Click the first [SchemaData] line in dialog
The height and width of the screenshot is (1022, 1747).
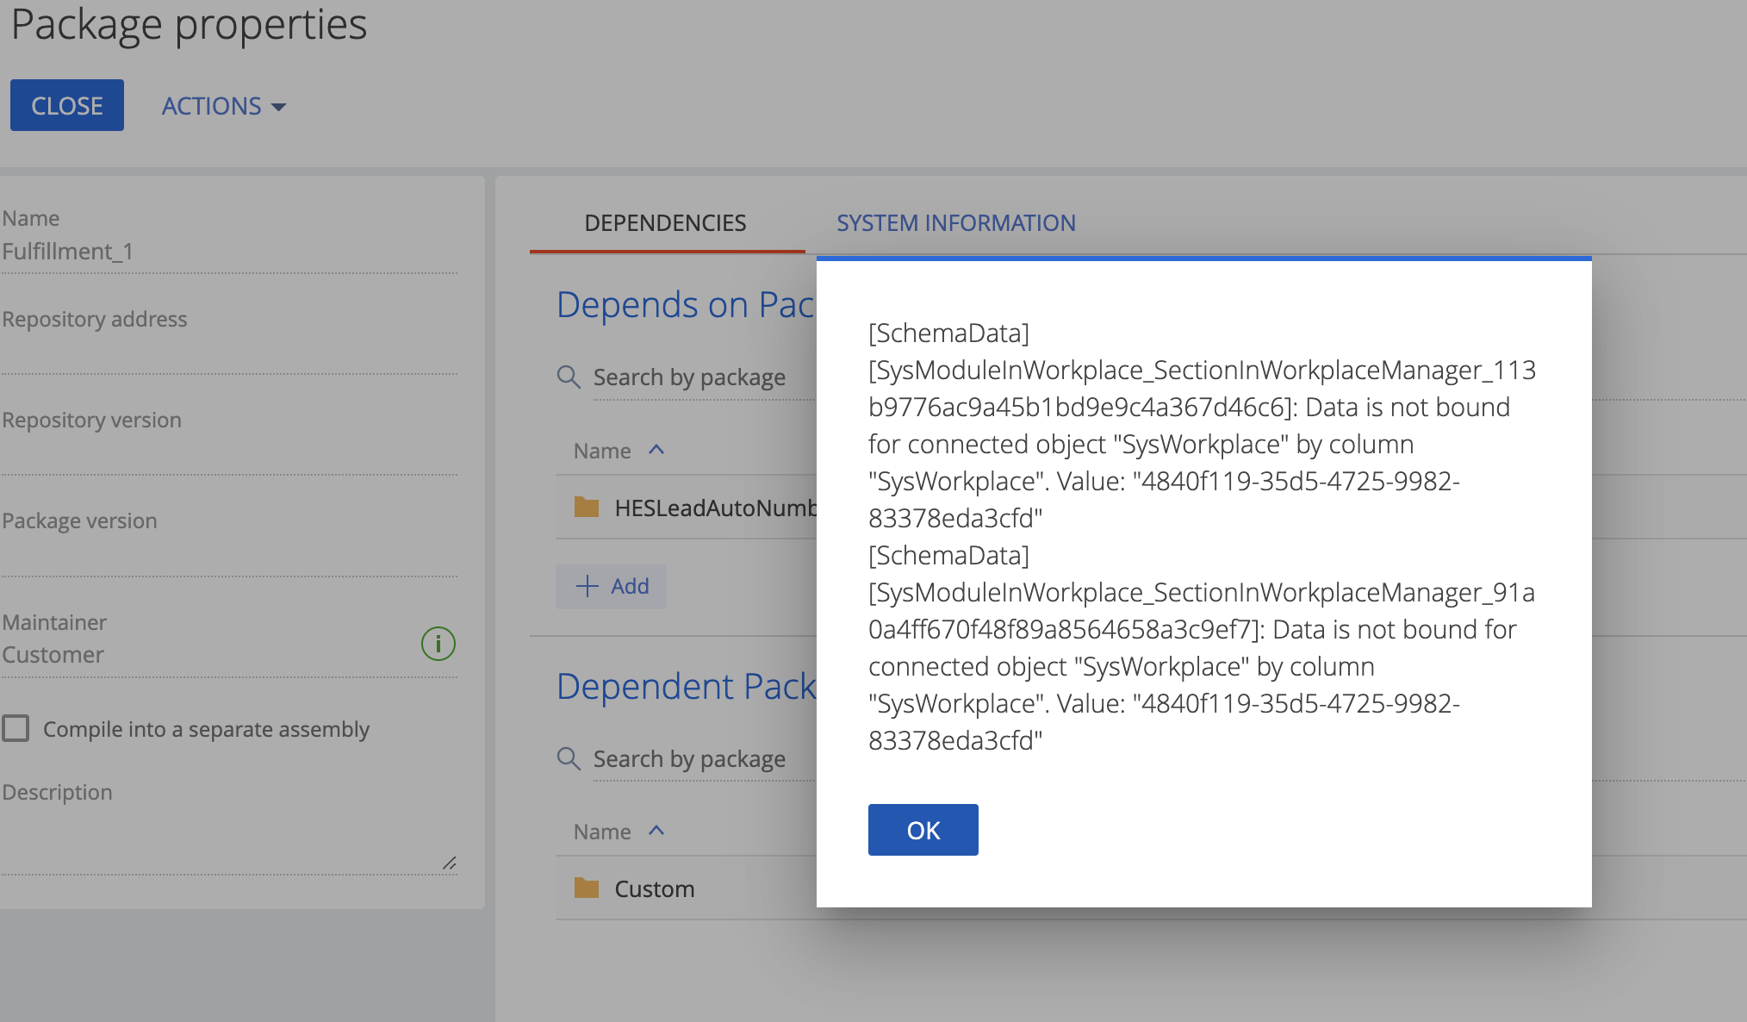click(948, 333)
